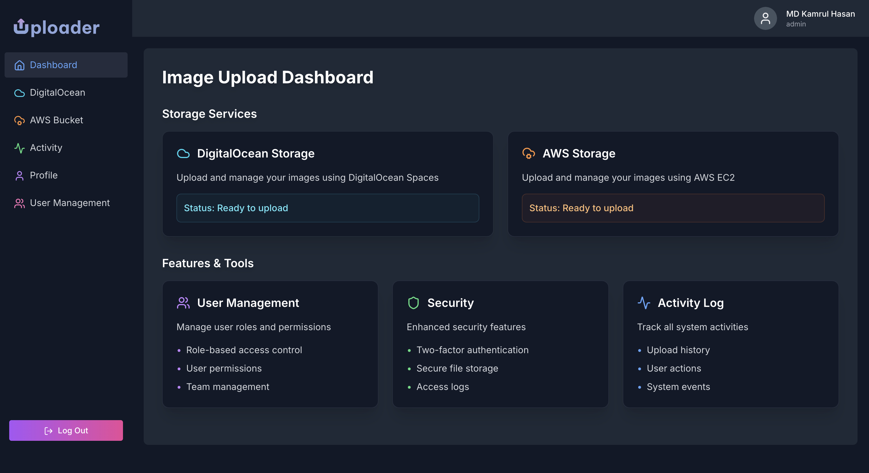
Task: Click DigitalOcean Status: Ready to upload box
Action: (x=328, y=208)
